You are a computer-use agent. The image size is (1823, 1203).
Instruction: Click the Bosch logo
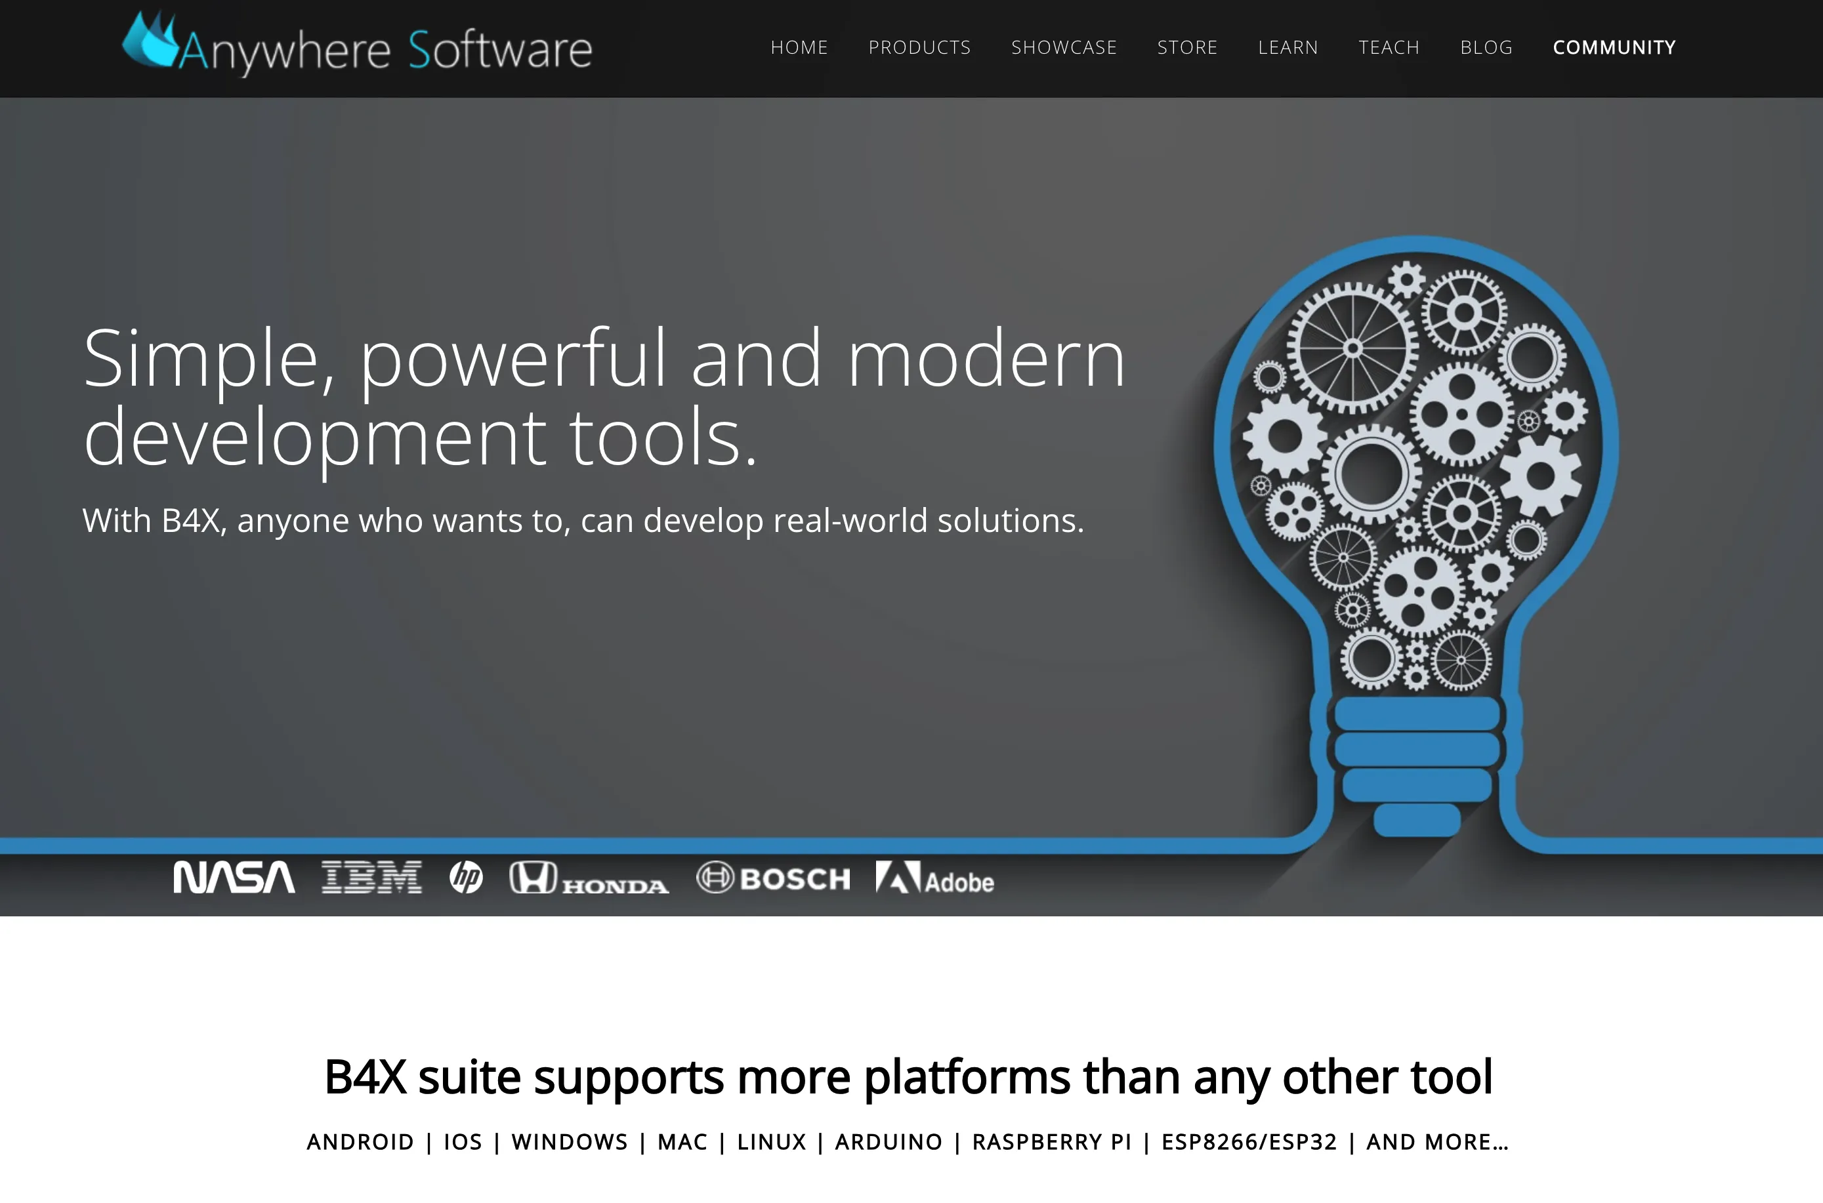click(774, 878)
